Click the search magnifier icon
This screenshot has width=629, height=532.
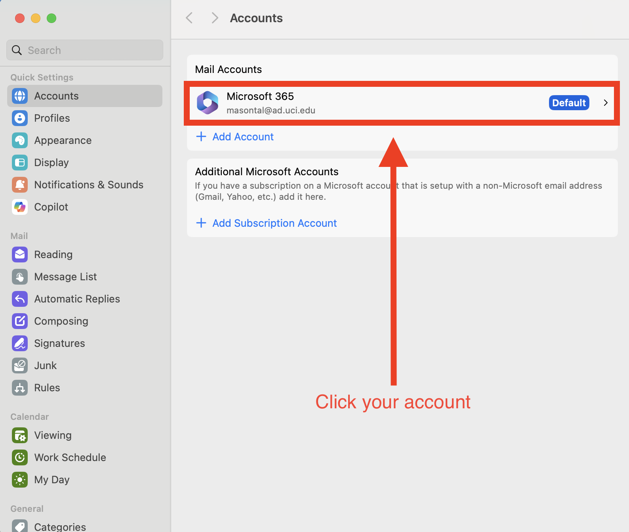[x=17, y=50]
